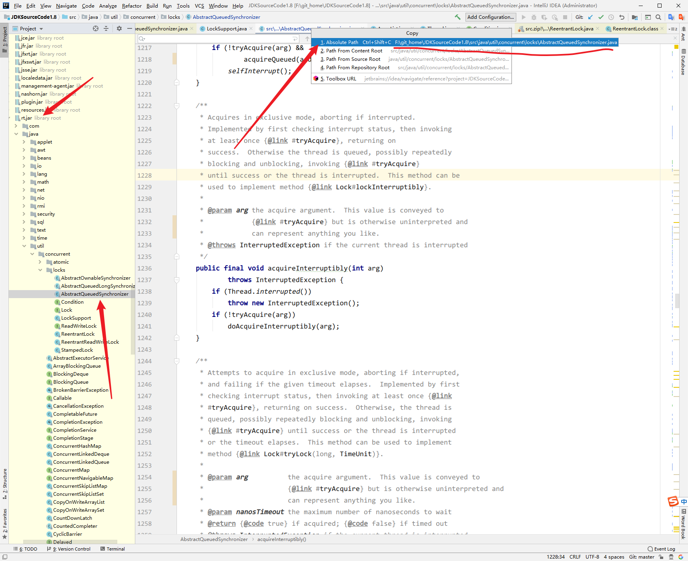Select Toolbox URL in Copy popup
The width and height of the screenshot is (688, 561).
[x=411, y=79]
